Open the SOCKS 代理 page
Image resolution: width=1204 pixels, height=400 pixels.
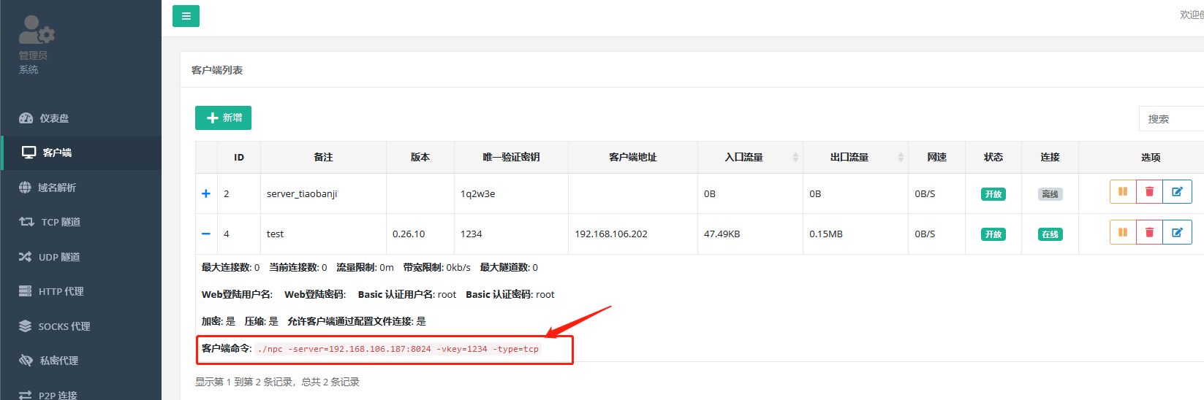tap(80, 326)
